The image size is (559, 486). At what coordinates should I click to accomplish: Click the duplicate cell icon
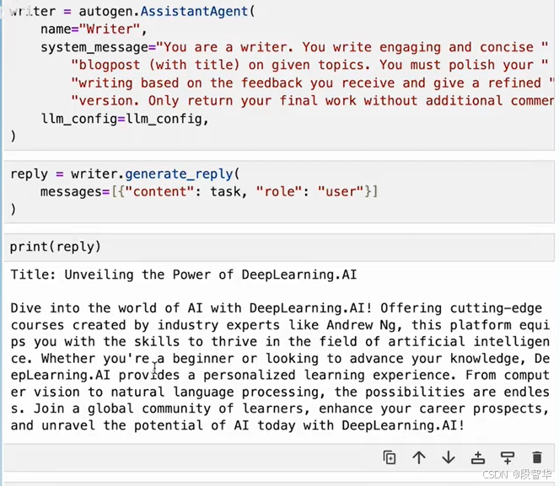tap(390, 457)
